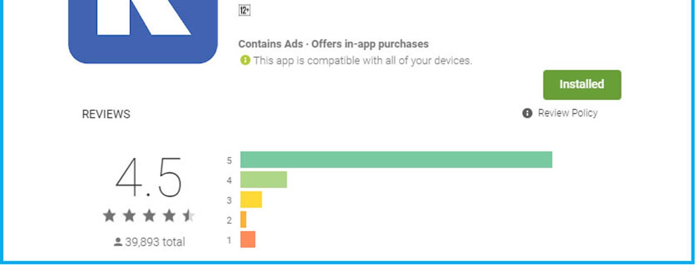Viewport: 695px width, 270px height.
Task: Select the 2-star orange rating bar
Action: [x=243, y=219]
